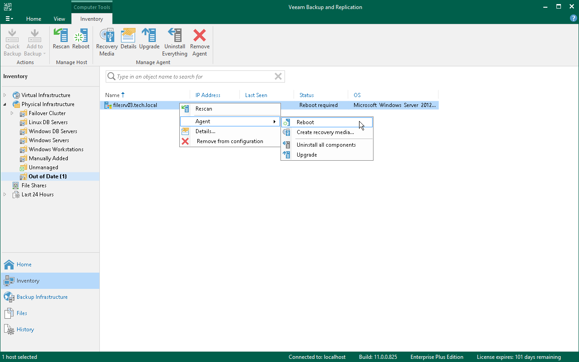Click the search magnifier icon
The height and width of the screenshot is (362, 579).
coord(111,77)
